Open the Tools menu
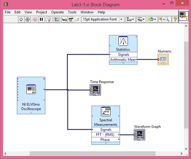This screenshot has width=191, height=159. pyautogui.click(x=72, y=12)
